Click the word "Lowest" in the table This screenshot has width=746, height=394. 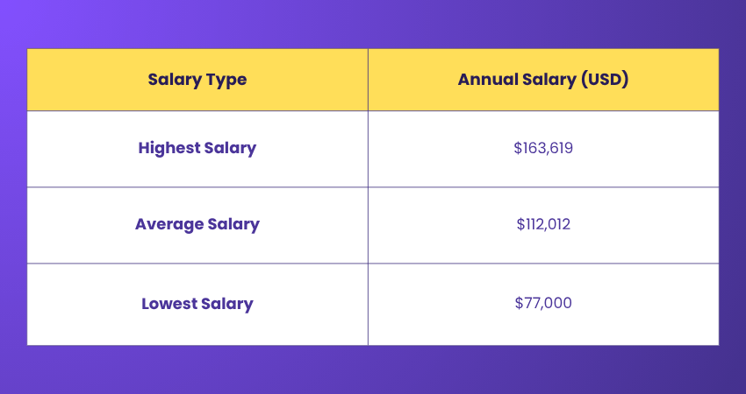coord(167,304)
